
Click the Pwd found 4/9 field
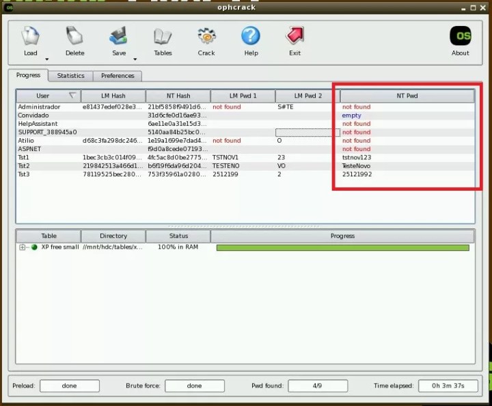(318, 385)
